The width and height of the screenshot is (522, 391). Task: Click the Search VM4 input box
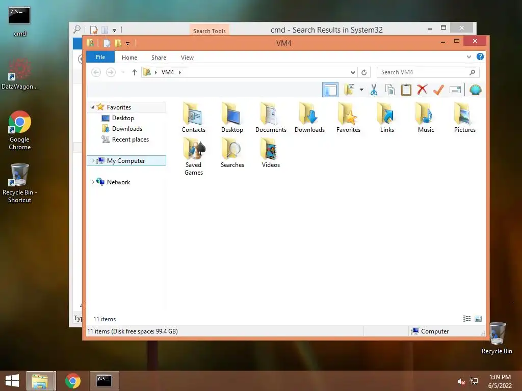(x=428, y=72)
